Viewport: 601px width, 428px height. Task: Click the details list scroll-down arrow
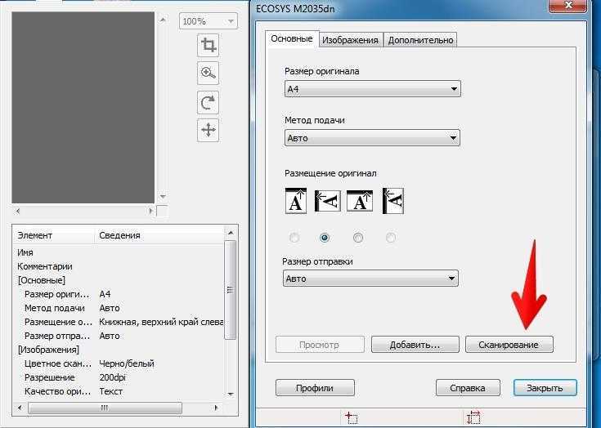(231, 394)
